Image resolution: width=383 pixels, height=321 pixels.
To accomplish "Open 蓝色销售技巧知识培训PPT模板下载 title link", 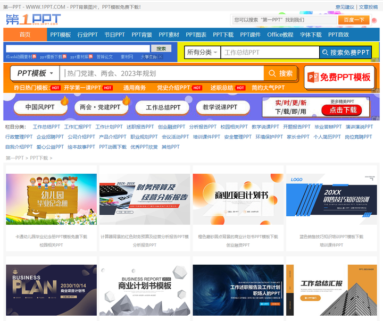I will (x=331, y=236).
